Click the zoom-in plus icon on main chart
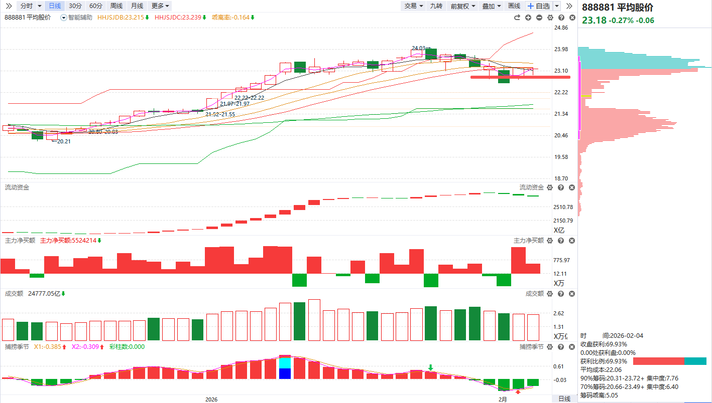This screenshot has height=403, width=712. pos(528,18)
